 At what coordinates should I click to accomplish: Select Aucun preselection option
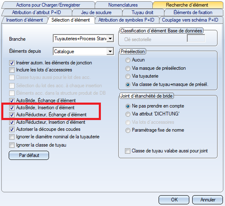[128, 60]
